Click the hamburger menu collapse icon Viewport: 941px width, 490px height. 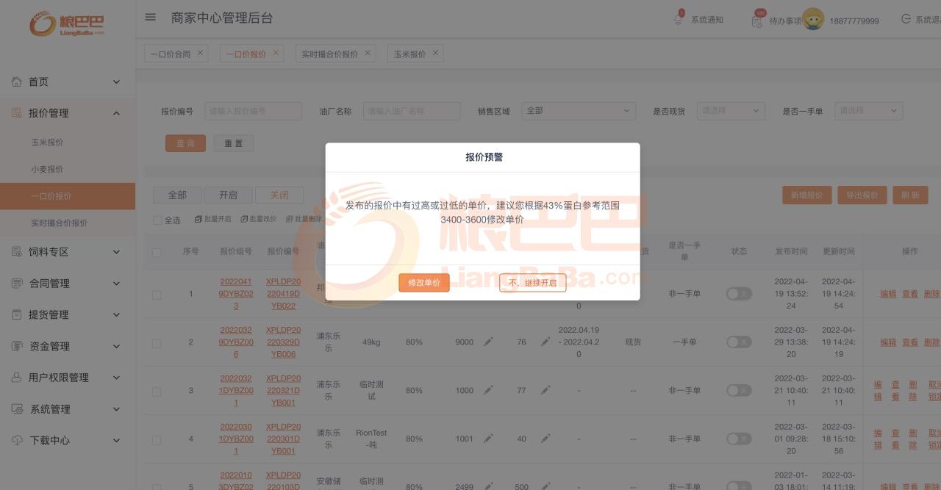151,18
